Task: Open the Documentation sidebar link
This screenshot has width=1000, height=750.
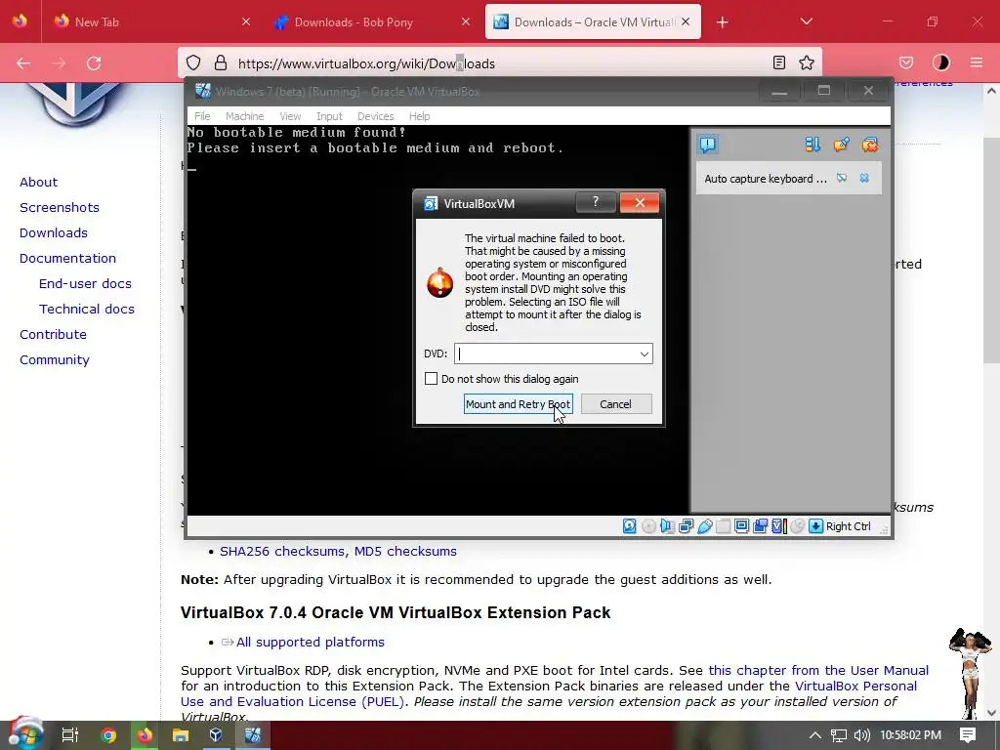Action: [67, 258]
